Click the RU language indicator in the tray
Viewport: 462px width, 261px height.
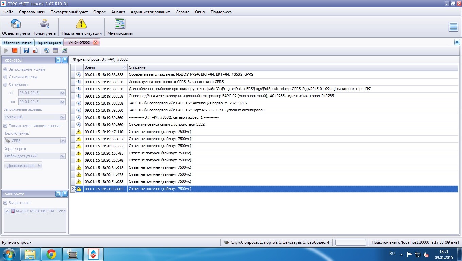click(x=392, y=254)
